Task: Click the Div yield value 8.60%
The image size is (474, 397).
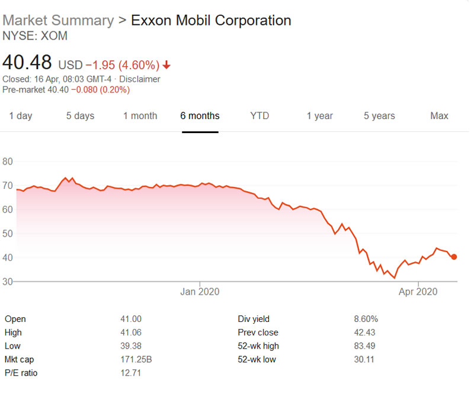Action: click(x=366, y=319)
